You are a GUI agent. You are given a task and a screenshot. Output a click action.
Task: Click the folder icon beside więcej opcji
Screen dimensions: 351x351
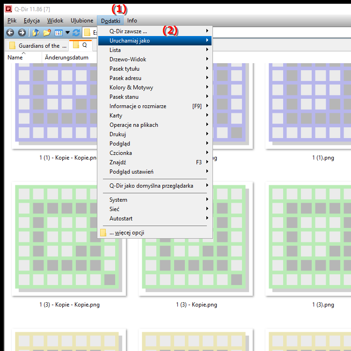coord(103,233)
